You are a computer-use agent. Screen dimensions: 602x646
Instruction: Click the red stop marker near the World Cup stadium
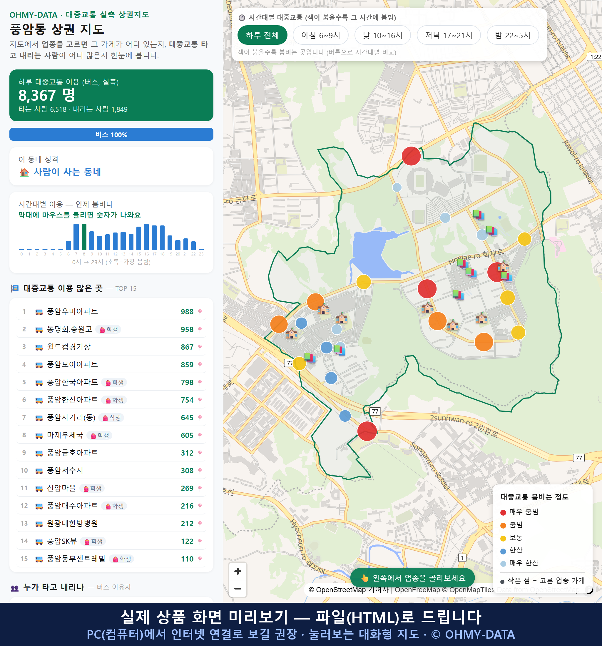(411, 156)
